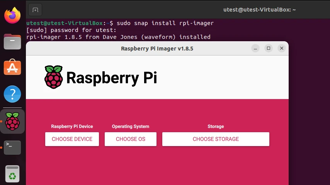Click 'Raspberry Pi Device' label
The image size is (330, 185).
pyautogui.click(x=72, y=126)
